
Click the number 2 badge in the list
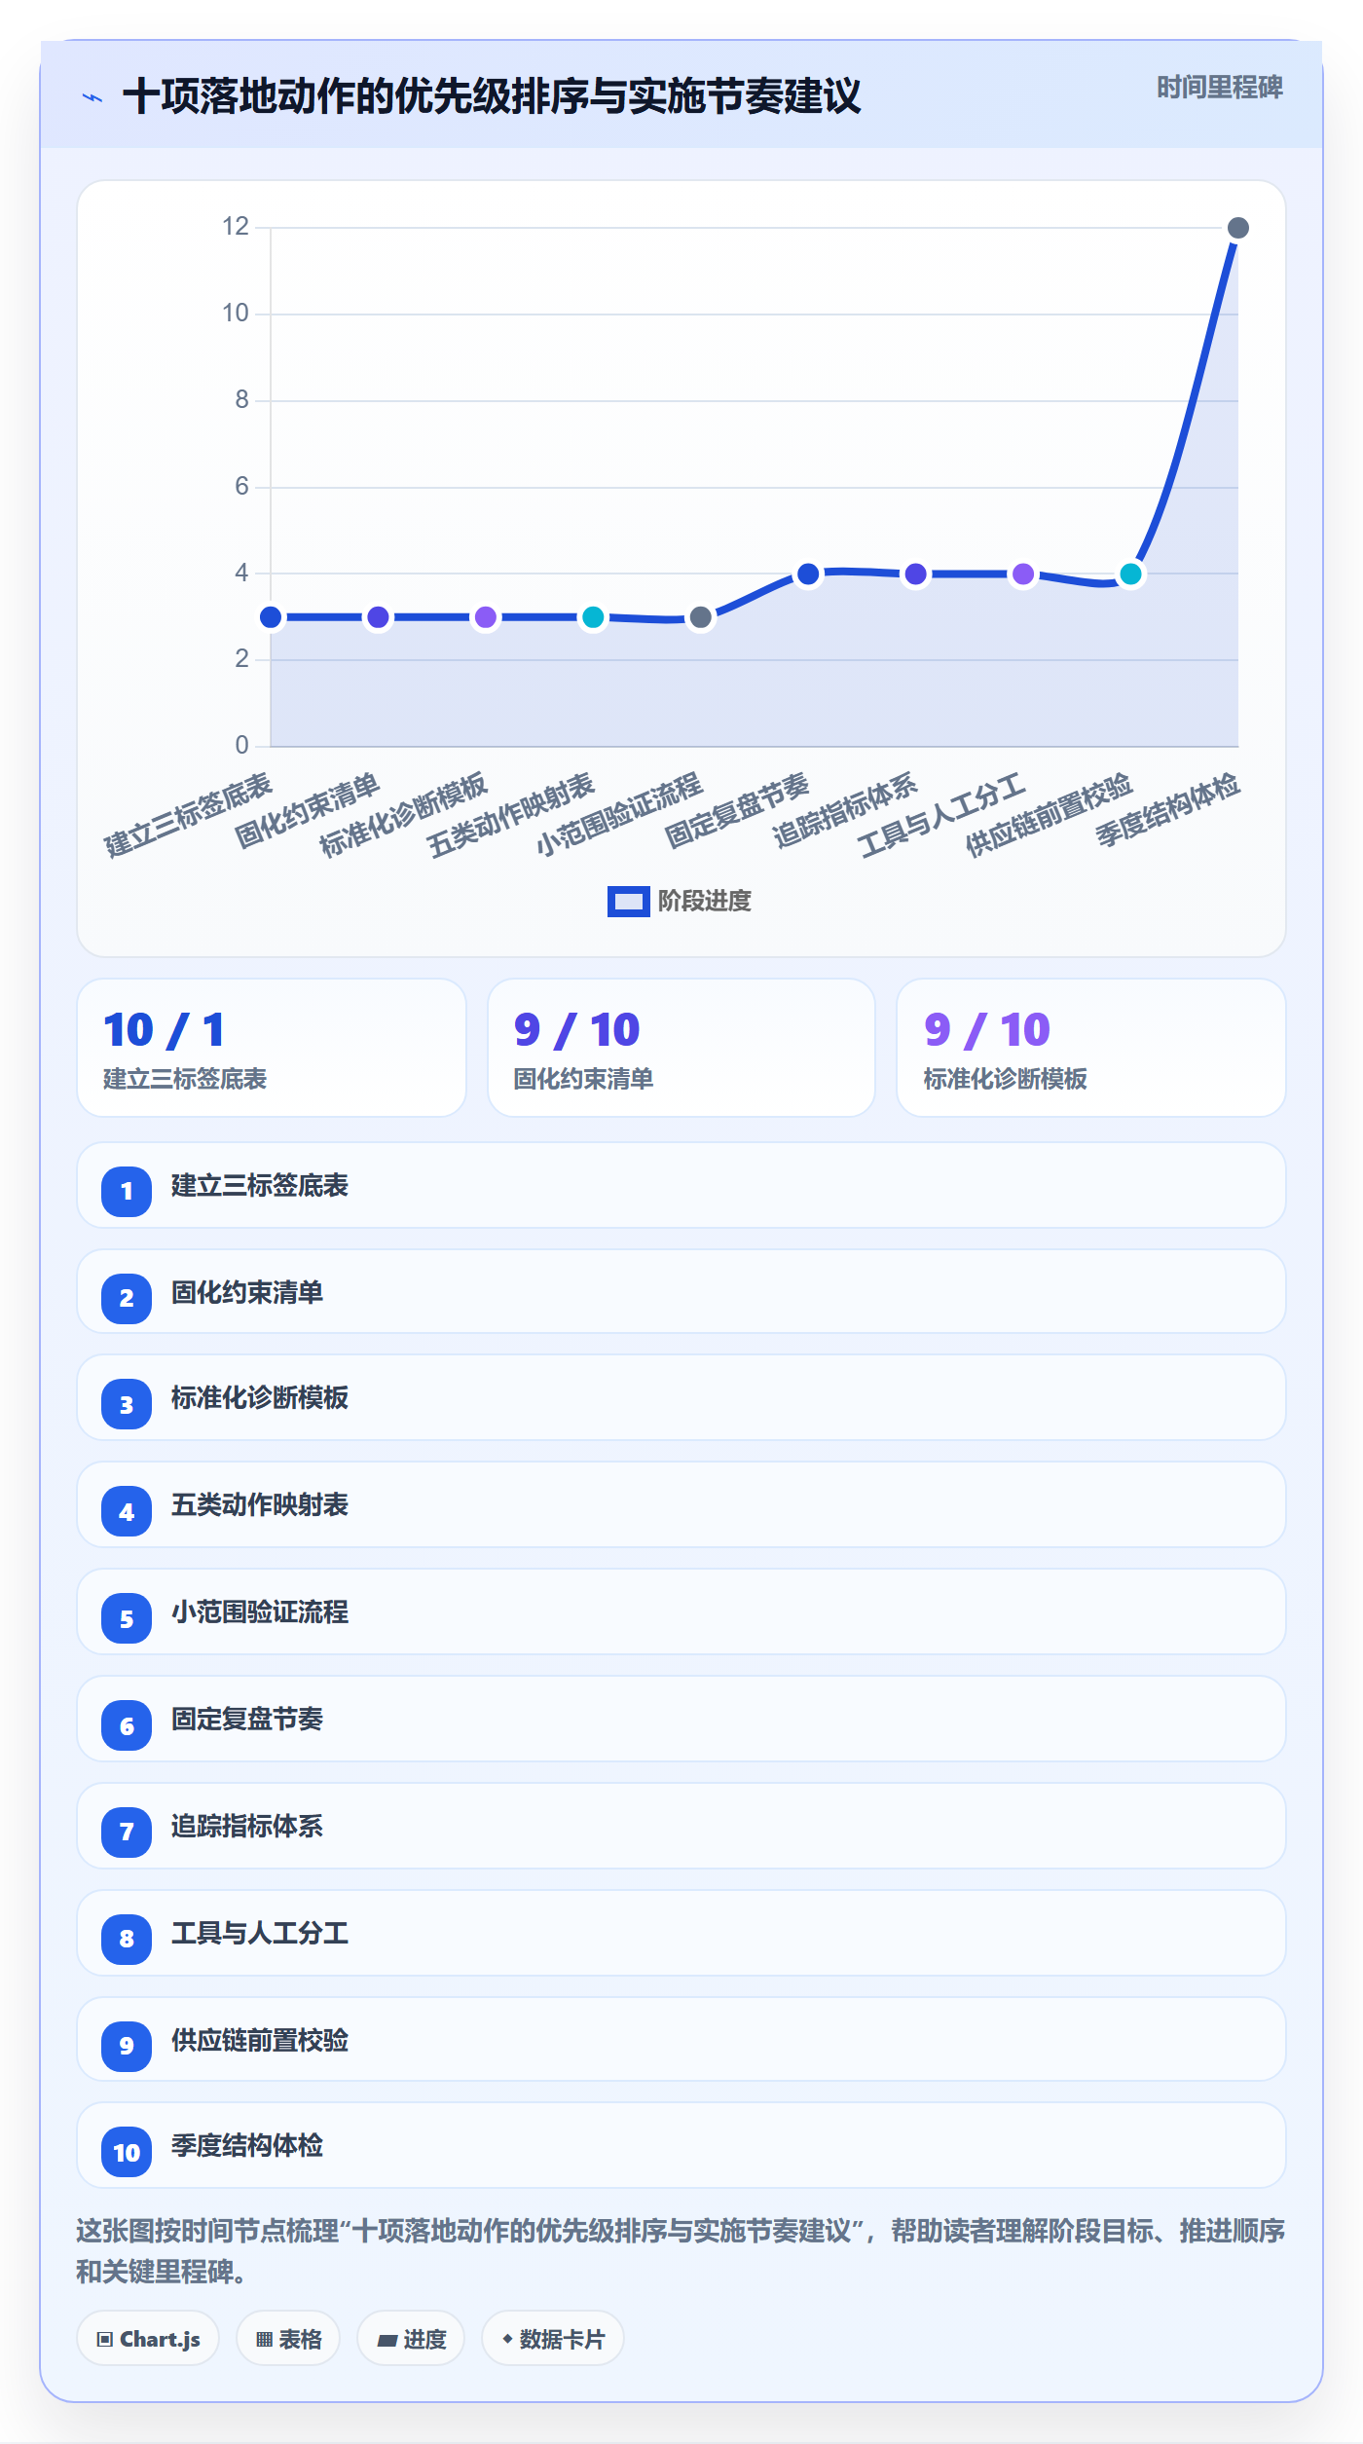(x=127, y=1298)
